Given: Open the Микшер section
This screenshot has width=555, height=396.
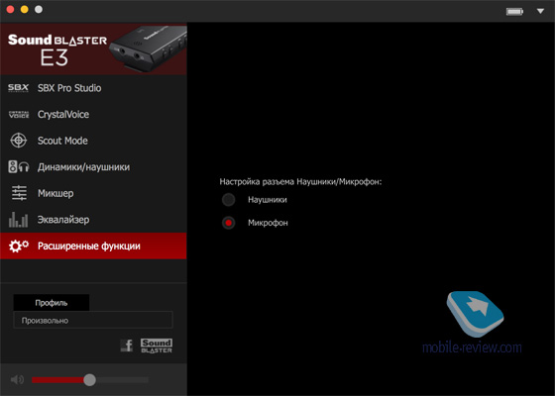Looking at the screenshot, I should tap(93, 193).
